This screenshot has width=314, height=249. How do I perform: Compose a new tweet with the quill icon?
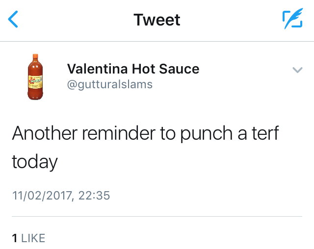pyautogui.click(x=292, y=20)
